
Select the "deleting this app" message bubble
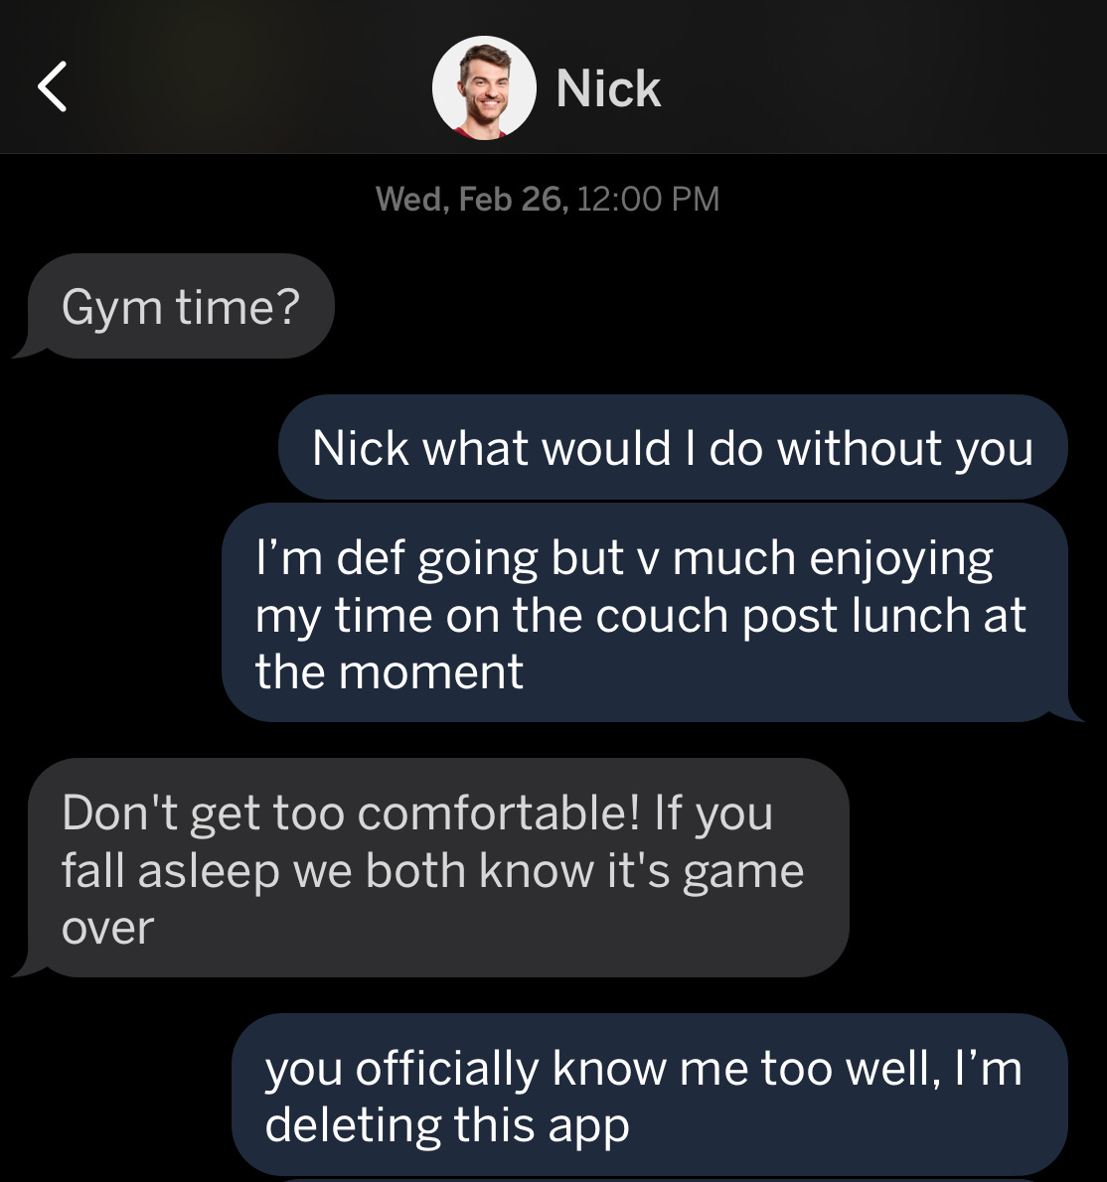click(x=650, y=1095)
